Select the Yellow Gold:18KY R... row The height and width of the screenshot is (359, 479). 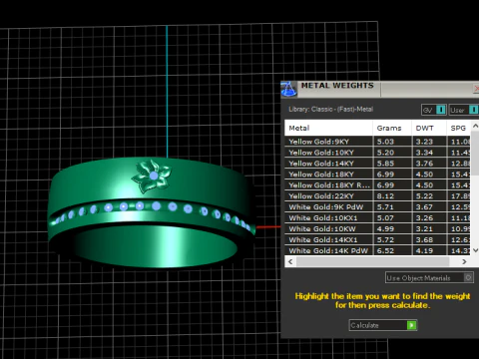tap(377, 185)
